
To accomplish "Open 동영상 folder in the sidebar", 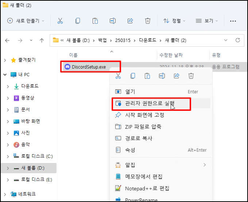I will (x=27, y=98).
